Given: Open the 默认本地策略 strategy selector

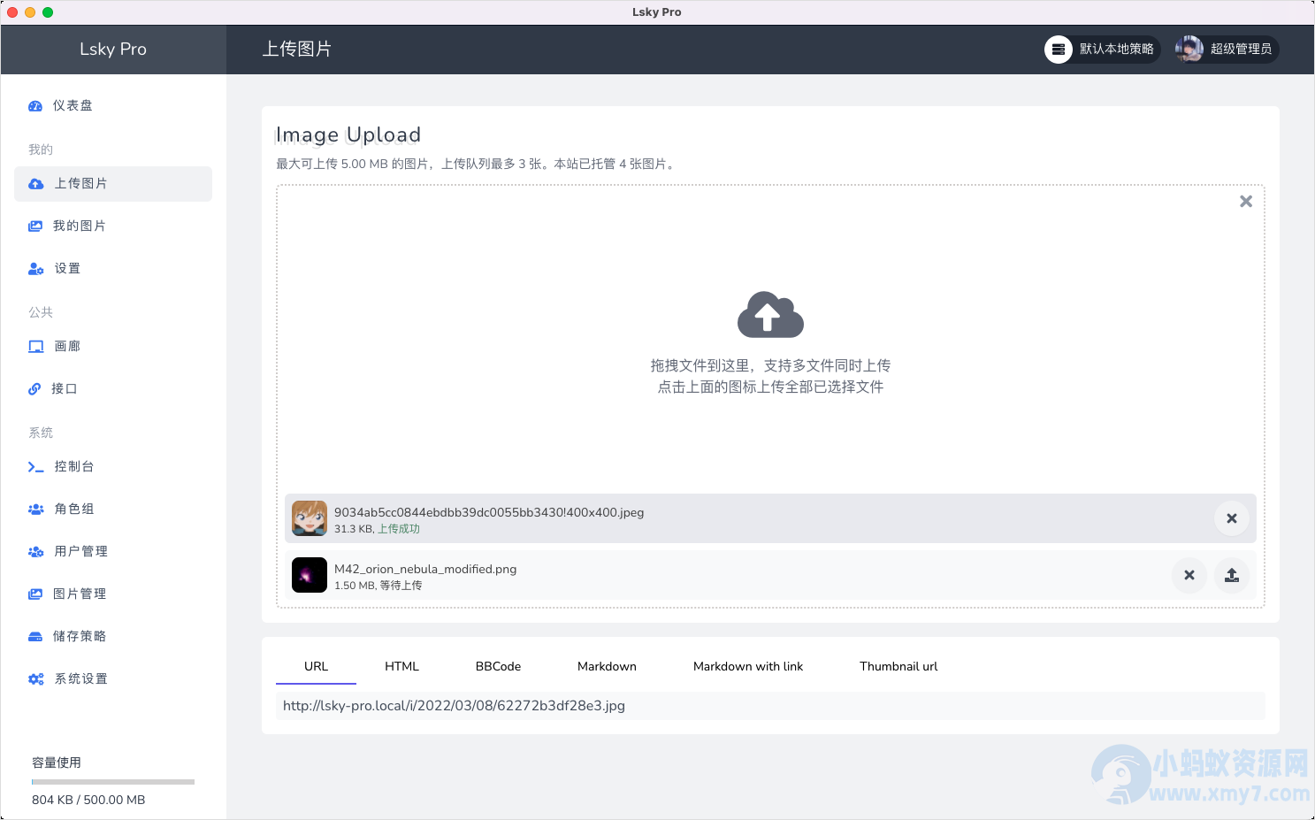Looking at the screenshot, I should 1102,50.
